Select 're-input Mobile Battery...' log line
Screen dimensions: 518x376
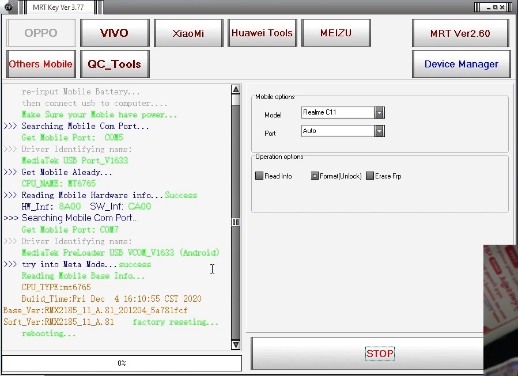81,92
